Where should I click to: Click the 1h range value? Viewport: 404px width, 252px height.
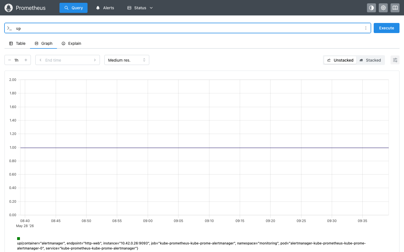(x=17, y=60)
